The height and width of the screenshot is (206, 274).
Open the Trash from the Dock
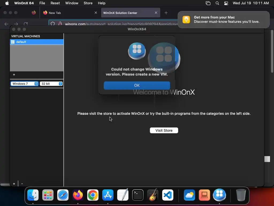point(241,195)
